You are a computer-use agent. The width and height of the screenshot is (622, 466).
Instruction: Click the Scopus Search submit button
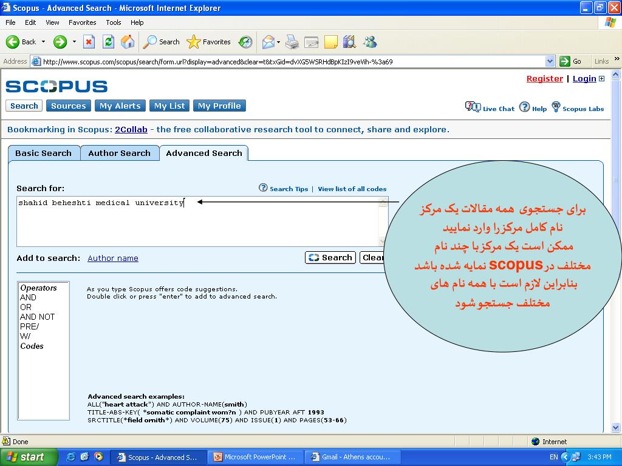[x=330, y=257]
